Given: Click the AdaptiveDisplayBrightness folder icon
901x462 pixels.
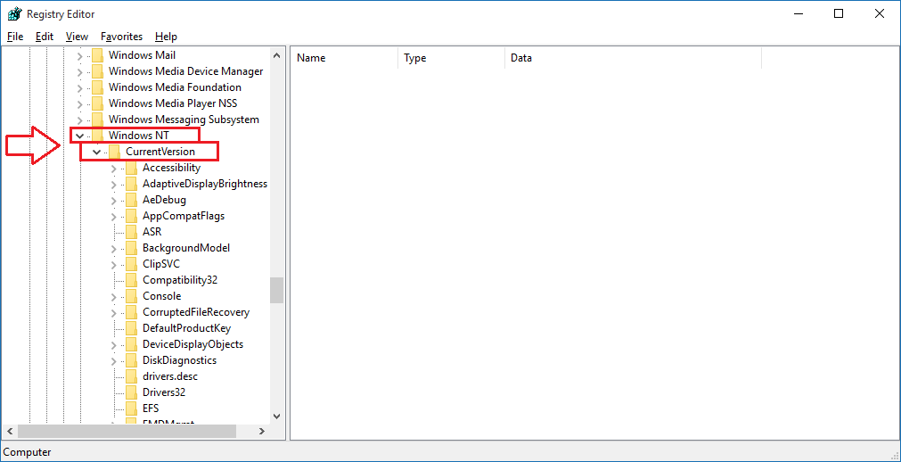Looking at the screenshot, I should click(132, 184).
